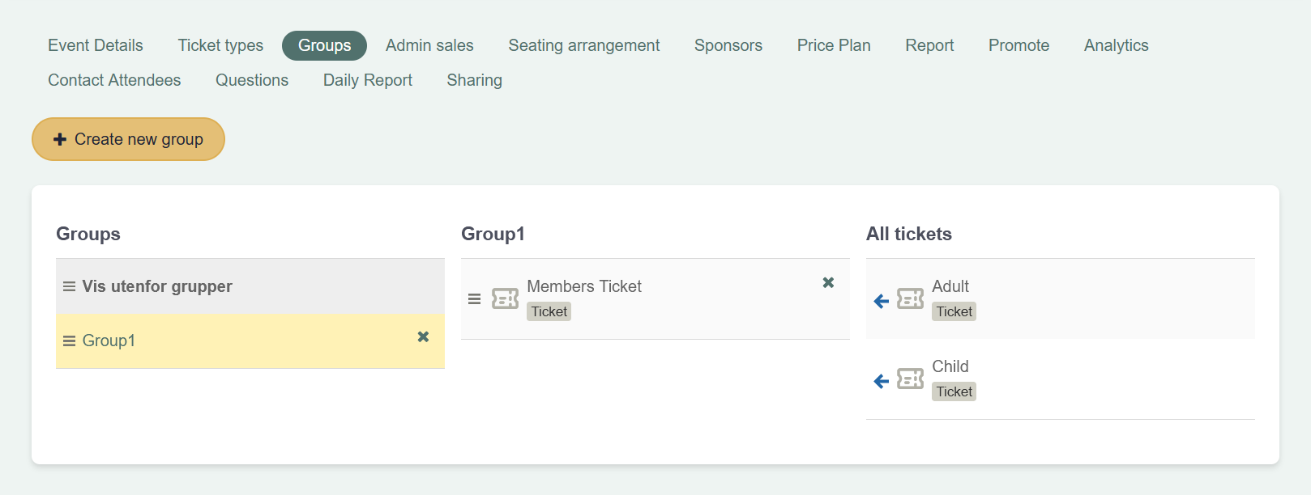The height and width of the screenshot is (495, 1311).
Task: Go to the Seating arrangement tab
Action: (584, 45)
